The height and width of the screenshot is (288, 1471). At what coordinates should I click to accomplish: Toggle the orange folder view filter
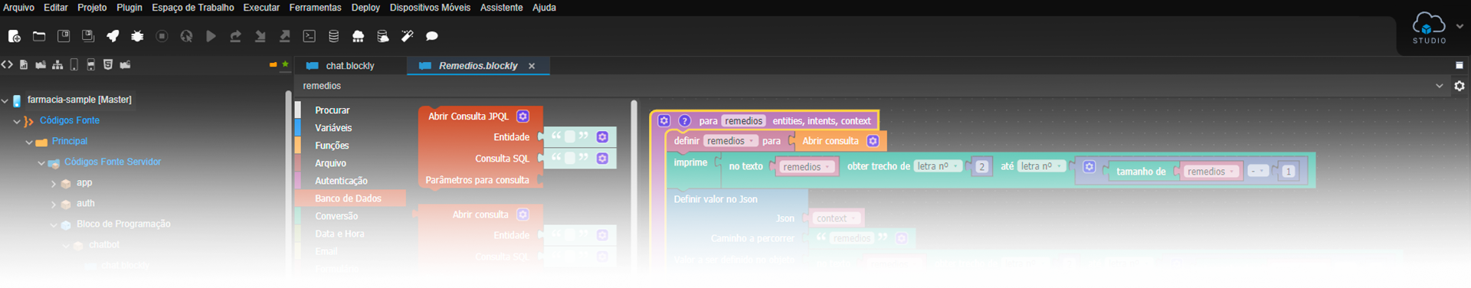click(x=273, y=65)
